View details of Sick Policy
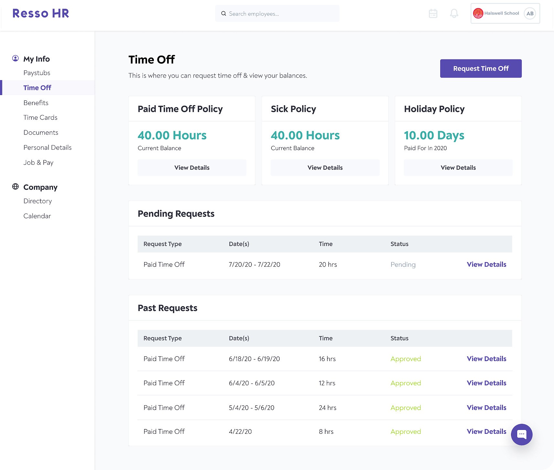 (325, 167)
